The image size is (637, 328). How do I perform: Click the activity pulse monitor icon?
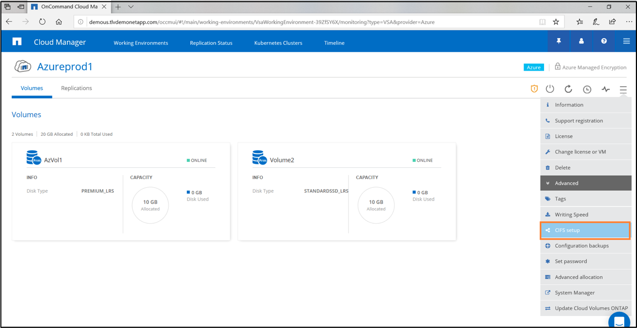[x=605, y=89]
